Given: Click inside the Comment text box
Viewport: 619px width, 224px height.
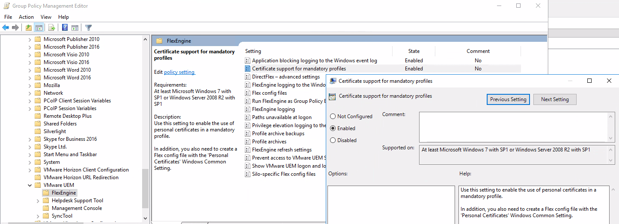Looking at the screenshot, I should 513,127.
